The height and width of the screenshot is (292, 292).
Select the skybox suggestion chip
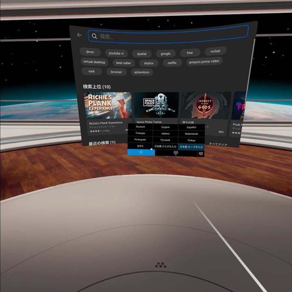click(x=149, y=63)
